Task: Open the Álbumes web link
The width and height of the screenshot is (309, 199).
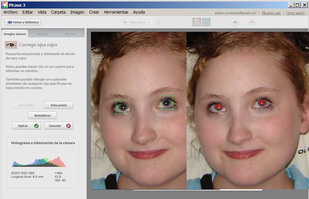Action: (x=271, y=13)
